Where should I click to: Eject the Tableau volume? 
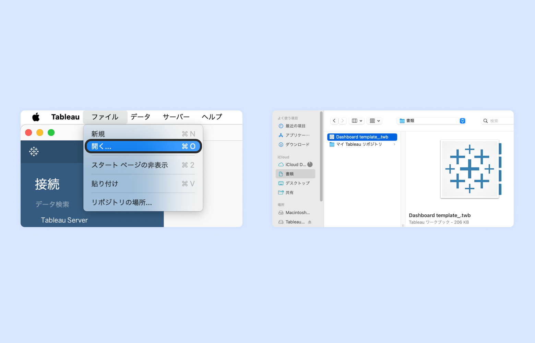click(310, 222)
